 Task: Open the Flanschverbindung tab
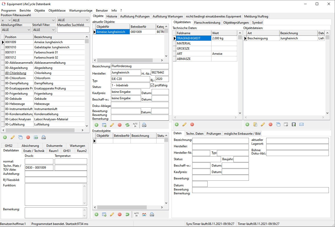point(207,23)
